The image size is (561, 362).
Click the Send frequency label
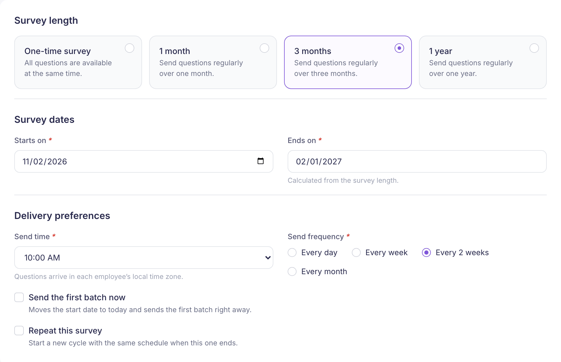click(316, 236)
